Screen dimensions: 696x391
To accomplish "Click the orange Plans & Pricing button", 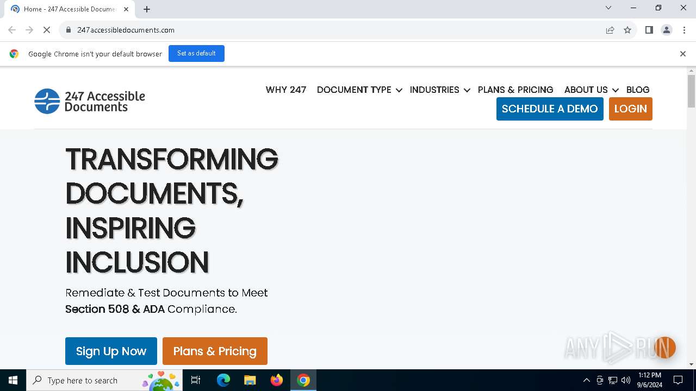I will click(x=215, y=351).
